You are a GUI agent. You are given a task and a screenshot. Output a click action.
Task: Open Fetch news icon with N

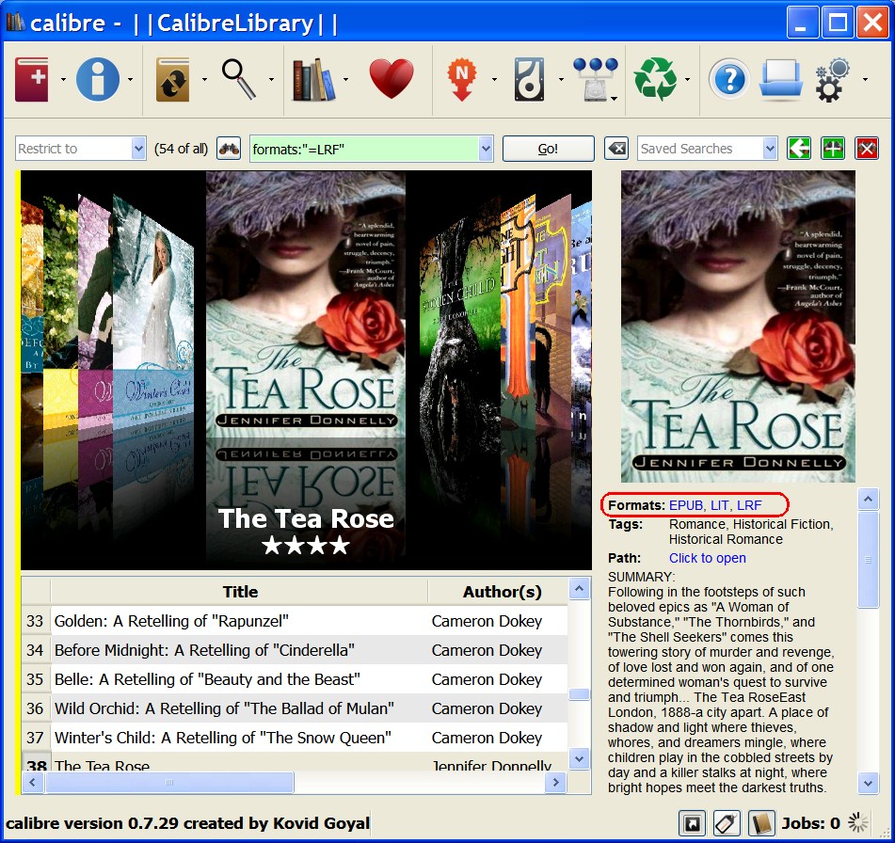click(462, 79)
